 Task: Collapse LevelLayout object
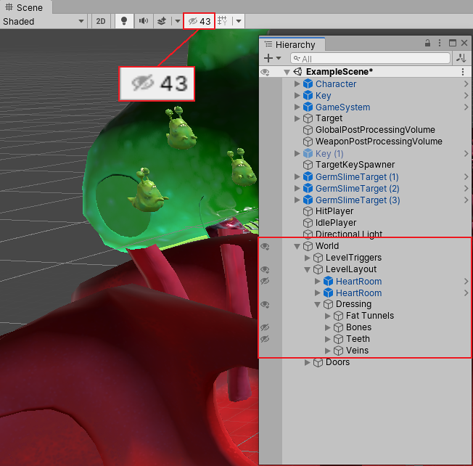[307, 269]
